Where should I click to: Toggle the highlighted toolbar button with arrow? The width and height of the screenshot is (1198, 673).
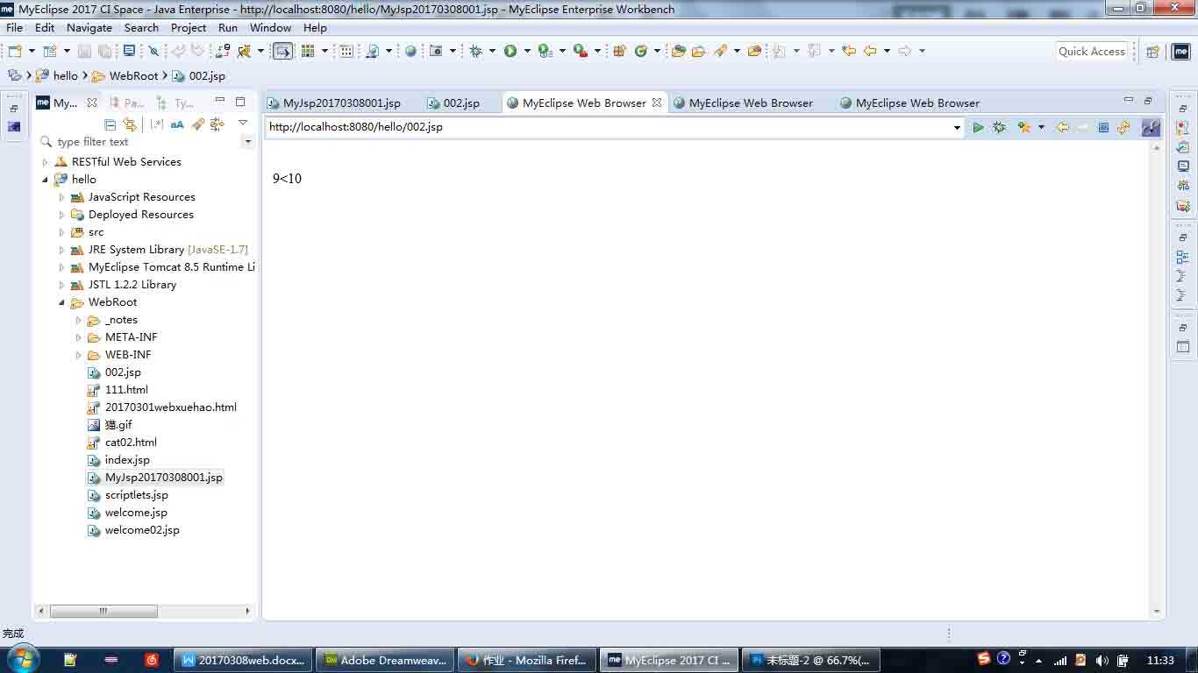click(x=282, y=51)
